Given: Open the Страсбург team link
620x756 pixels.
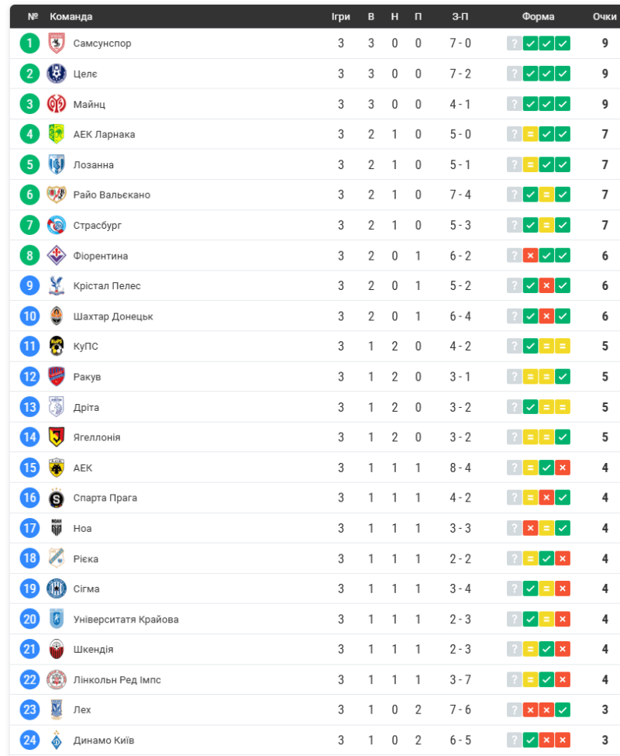Looking at the screenshot, I should [97, 226].
